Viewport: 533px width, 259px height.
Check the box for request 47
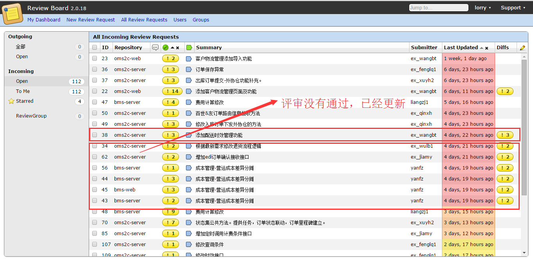(95, 102)
